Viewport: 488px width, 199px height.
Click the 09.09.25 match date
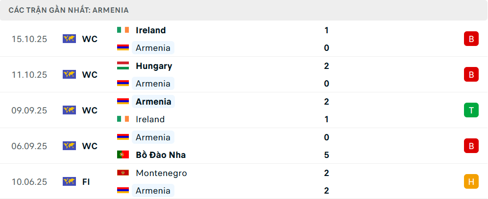(29, 111)
